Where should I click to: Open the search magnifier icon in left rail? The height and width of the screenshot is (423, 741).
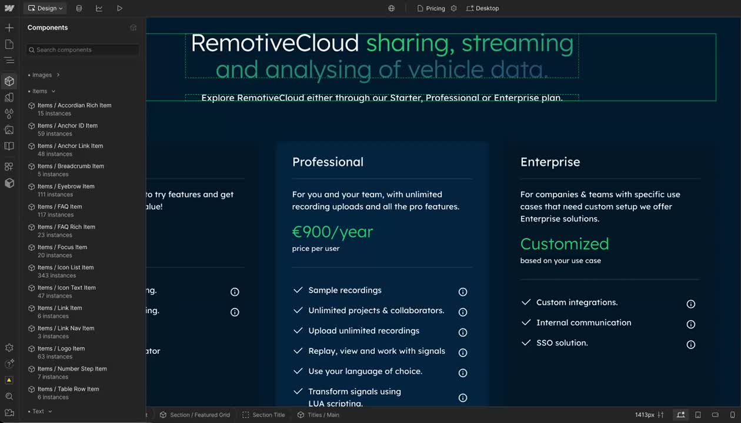coord(9,397)
